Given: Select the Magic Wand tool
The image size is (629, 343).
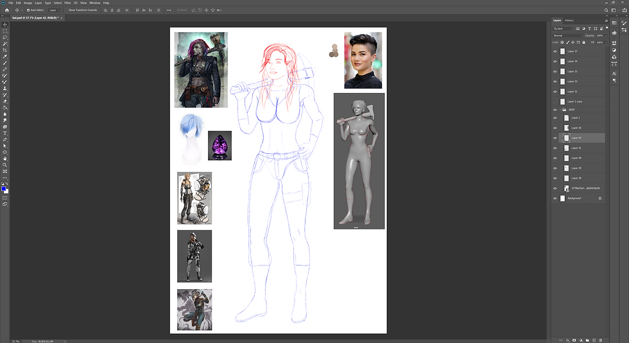Looking at the screenshot, I should [5, 44].
